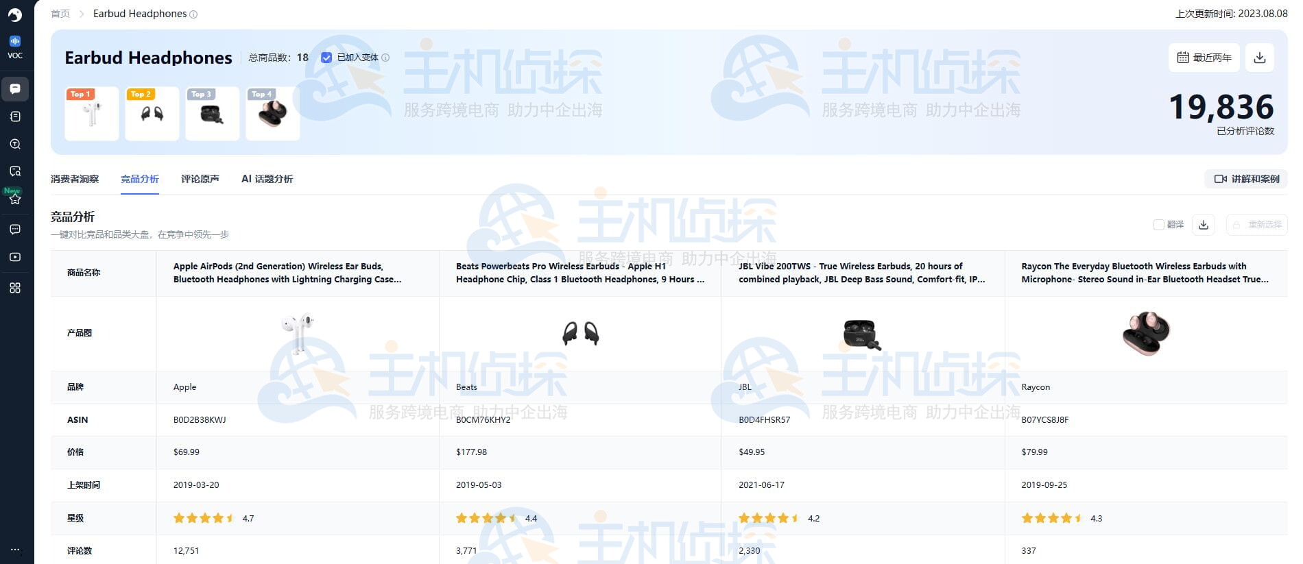Click the 讲解和案例 button
Image resolution: width=1303 pixels, height=564 pixels.
1246,179
